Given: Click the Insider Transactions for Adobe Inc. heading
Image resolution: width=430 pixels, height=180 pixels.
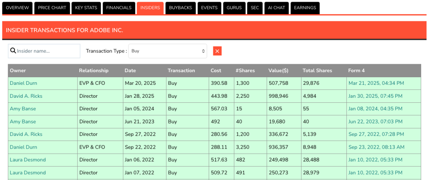Looking at the screenshot, I should point(64,30).
